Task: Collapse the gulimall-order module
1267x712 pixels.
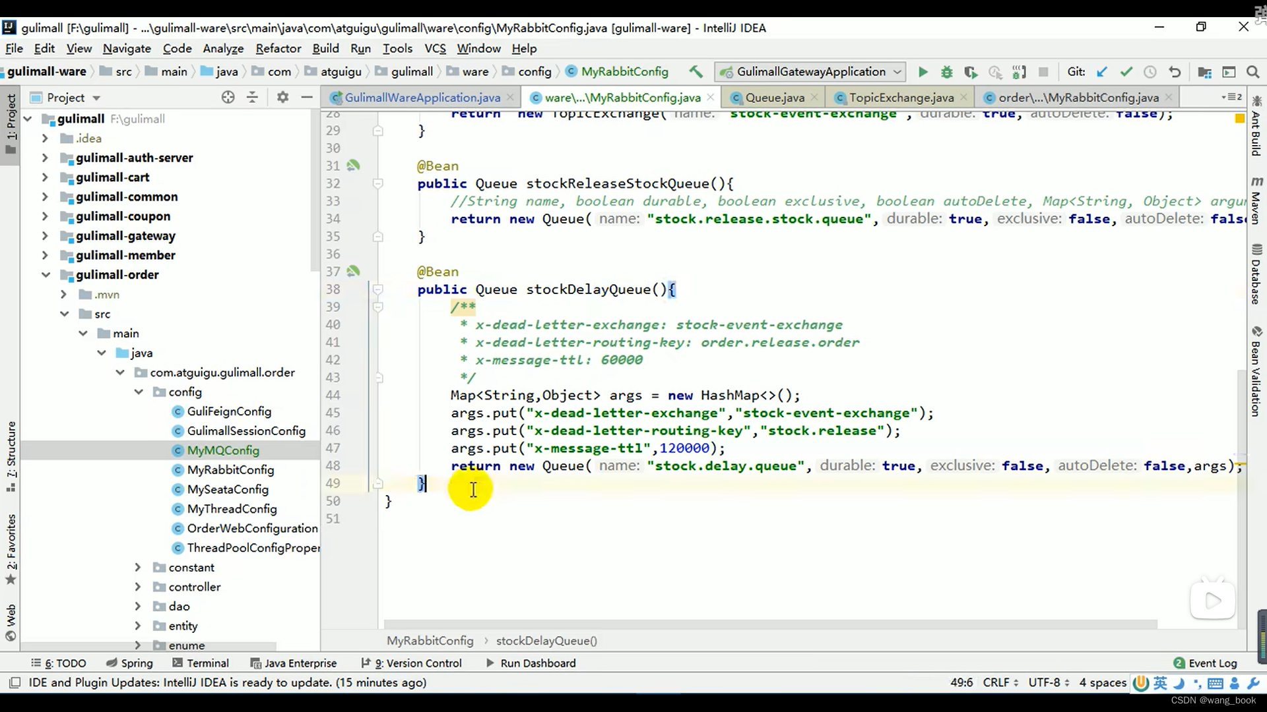Action: click(46, 275)
